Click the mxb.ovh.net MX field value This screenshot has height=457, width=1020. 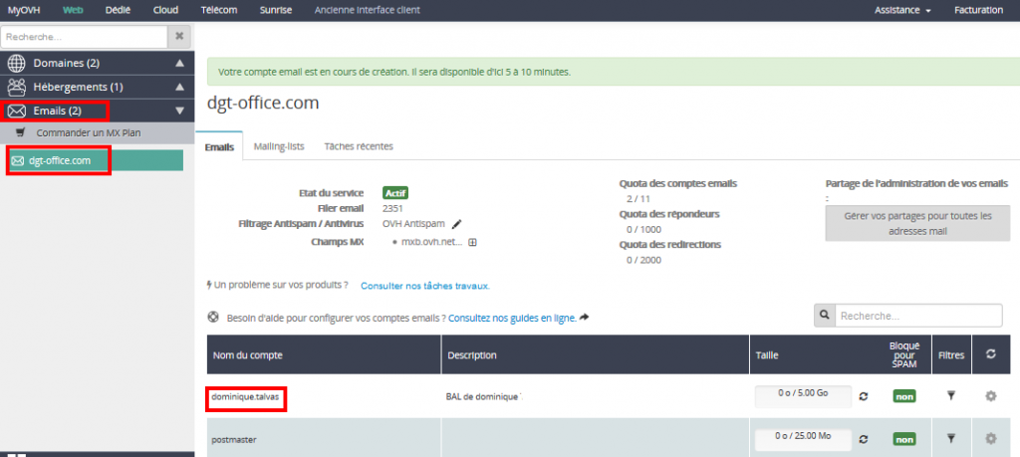[432, 242]
